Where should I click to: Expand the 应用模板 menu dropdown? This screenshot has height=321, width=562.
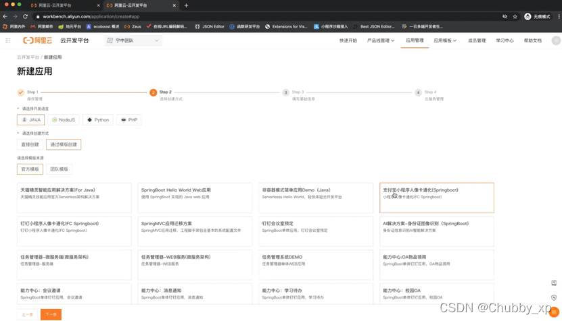point(445,40)
